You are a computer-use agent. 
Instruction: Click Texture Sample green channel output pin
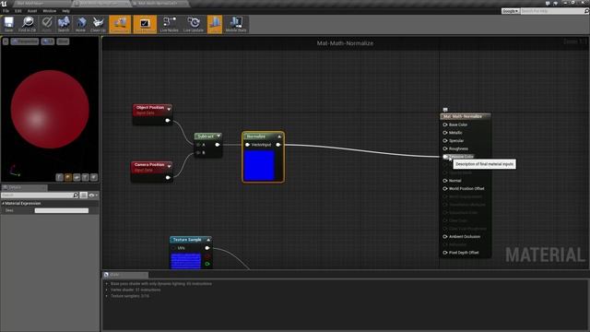207,264
